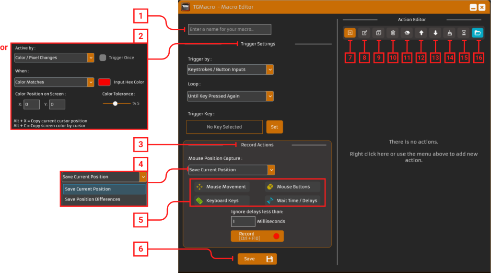The width and height of the screenshot is (491, 273).
Task: Click the duplicate action icon
Action: [378, 33]
